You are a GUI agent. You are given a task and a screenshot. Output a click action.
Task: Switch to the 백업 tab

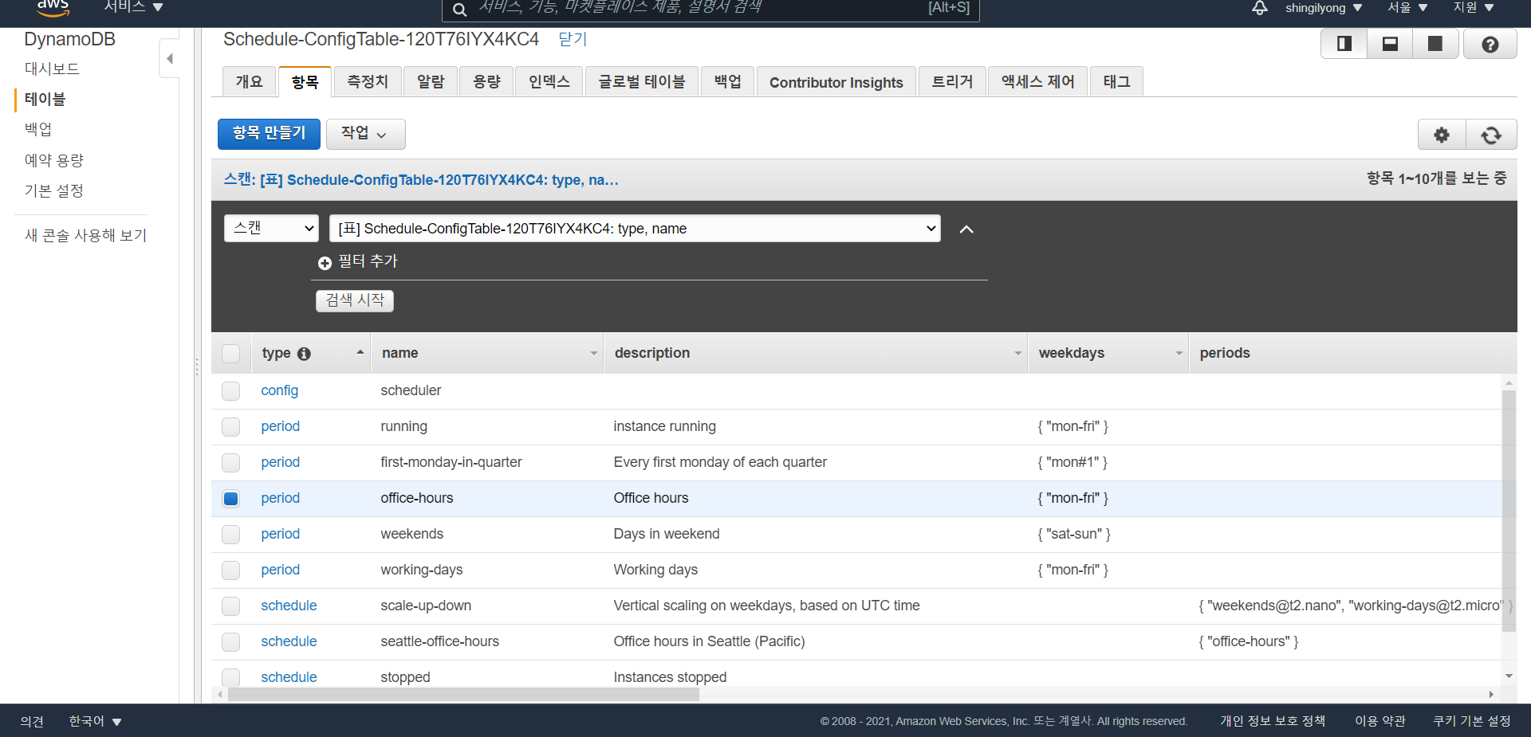(x=727, y=81)
